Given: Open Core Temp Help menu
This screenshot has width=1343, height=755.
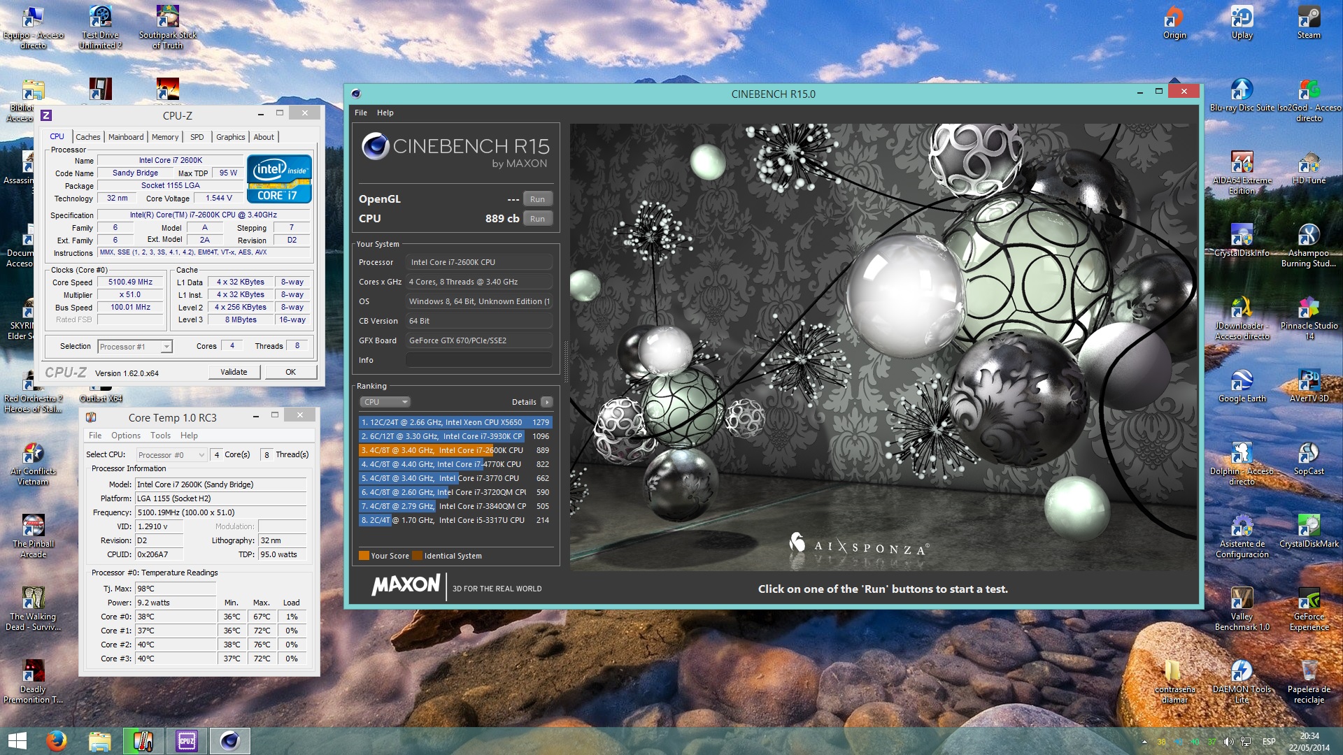Looking at the screenshot, I should click(x=189, y=436).
